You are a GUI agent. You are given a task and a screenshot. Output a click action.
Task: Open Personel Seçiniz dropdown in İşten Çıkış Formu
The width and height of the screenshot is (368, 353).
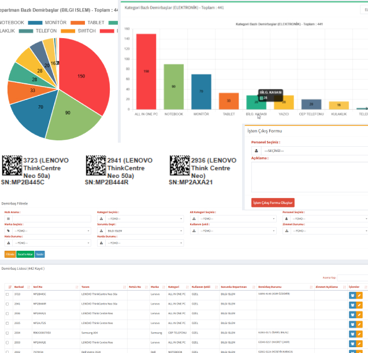(312, 150)
